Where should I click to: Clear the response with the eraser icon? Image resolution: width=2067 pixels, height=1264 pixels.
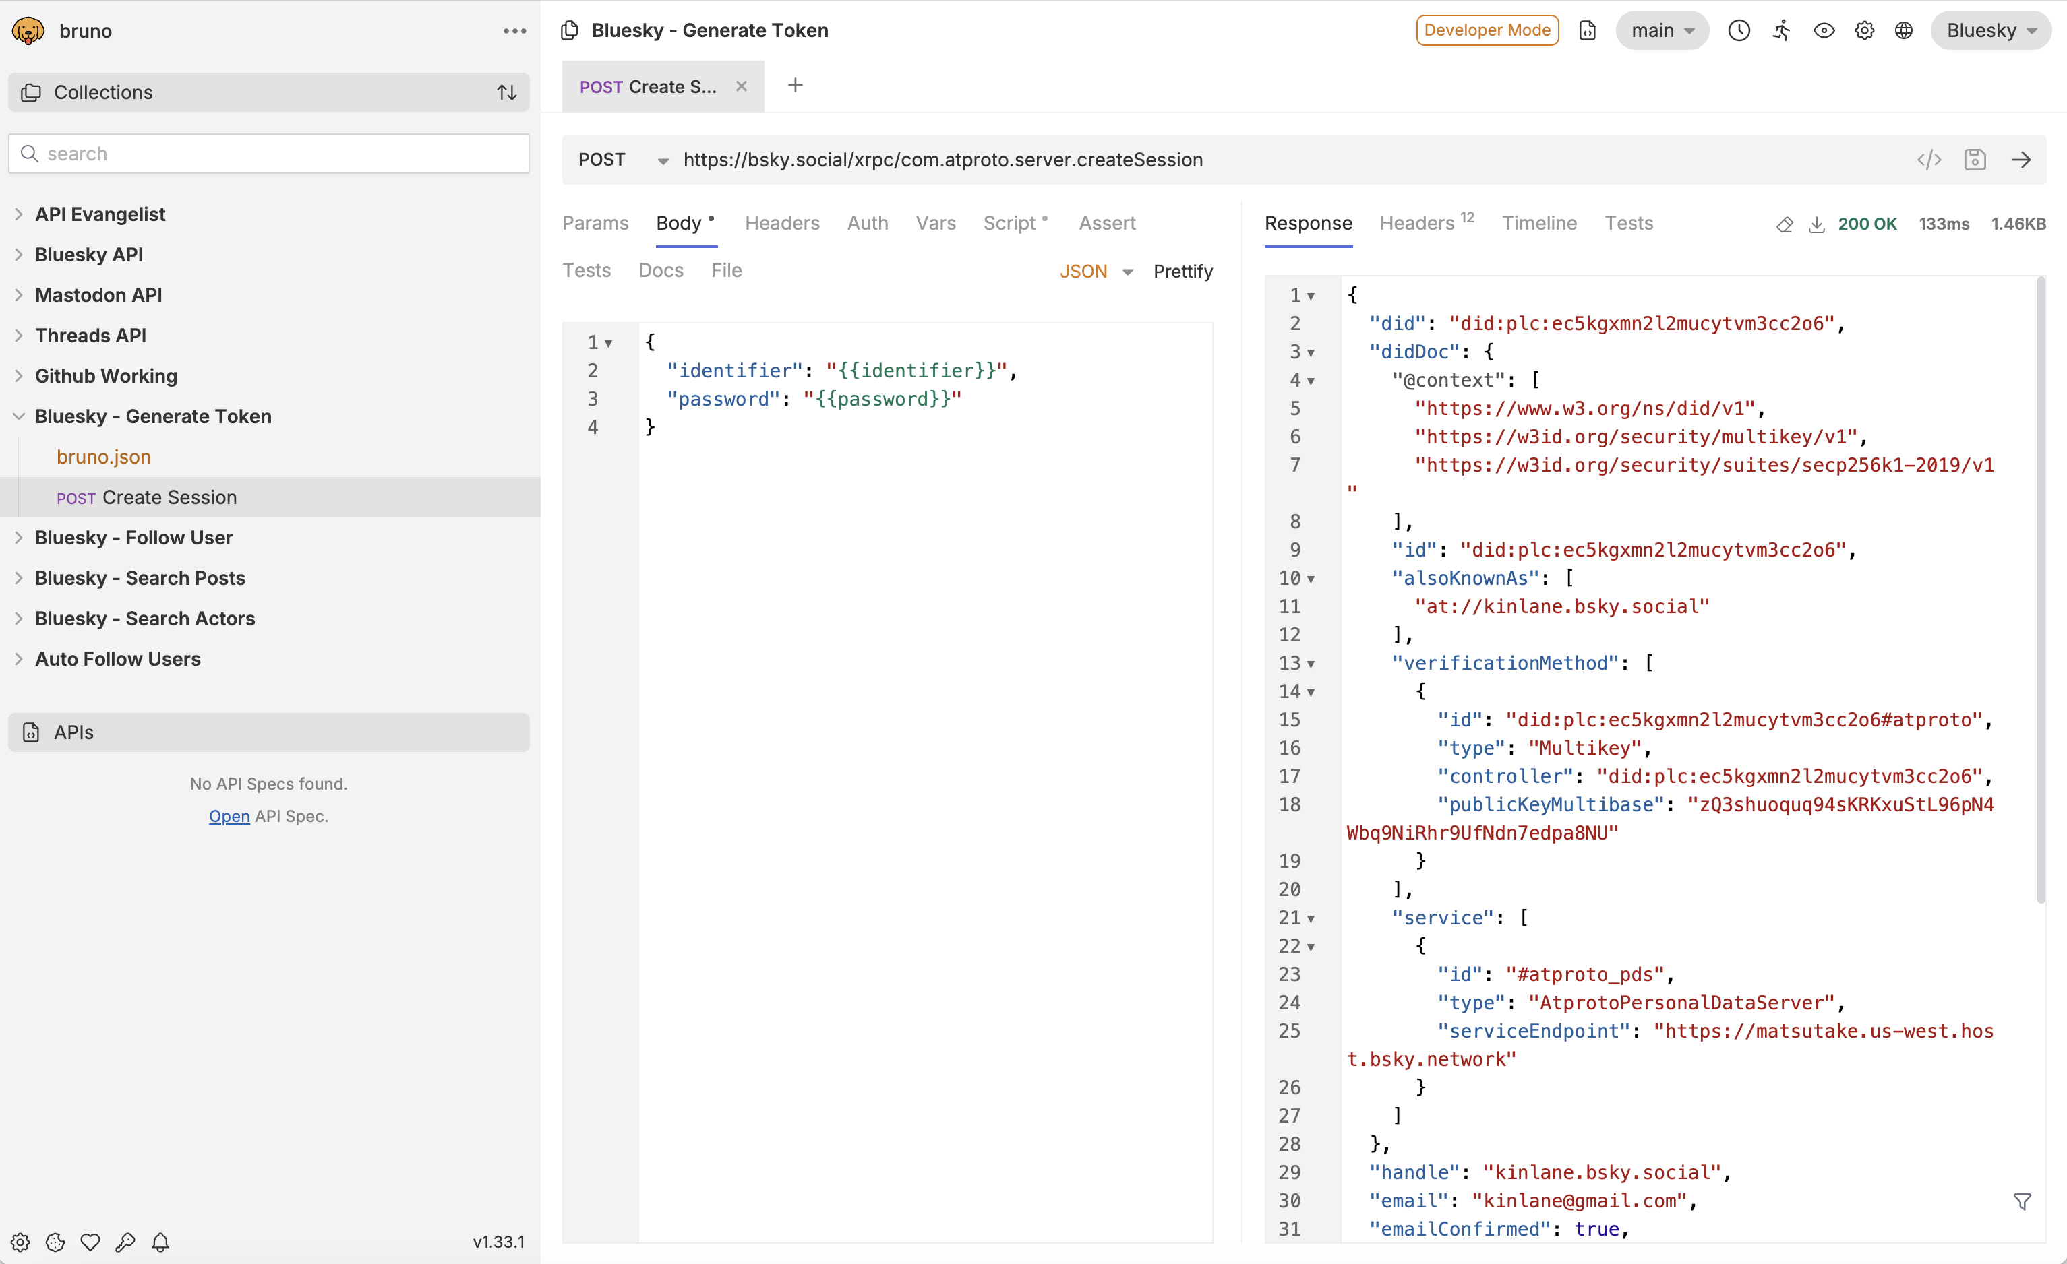coord(1785,224)
